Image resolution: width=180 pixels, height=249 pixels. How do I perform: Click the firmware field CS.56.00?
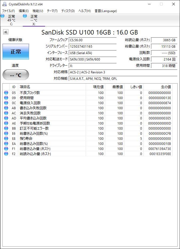[x=92, y=40]
